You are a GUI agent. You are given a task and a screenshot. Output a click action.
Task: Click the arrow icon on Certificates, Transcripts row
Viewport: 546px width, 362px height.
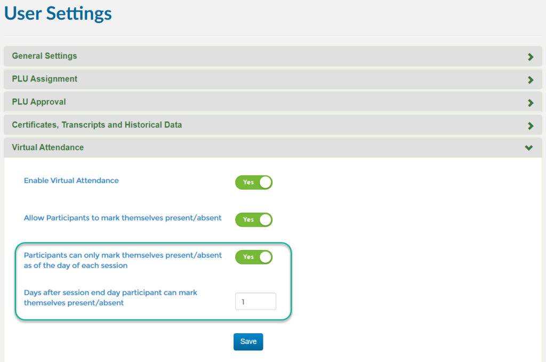pos(530,126)
